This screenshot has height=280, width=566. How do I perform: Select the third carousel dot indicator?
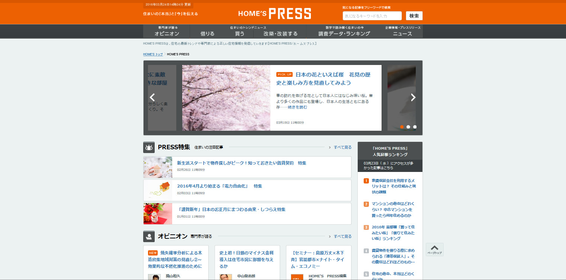[x=415, y=127]
